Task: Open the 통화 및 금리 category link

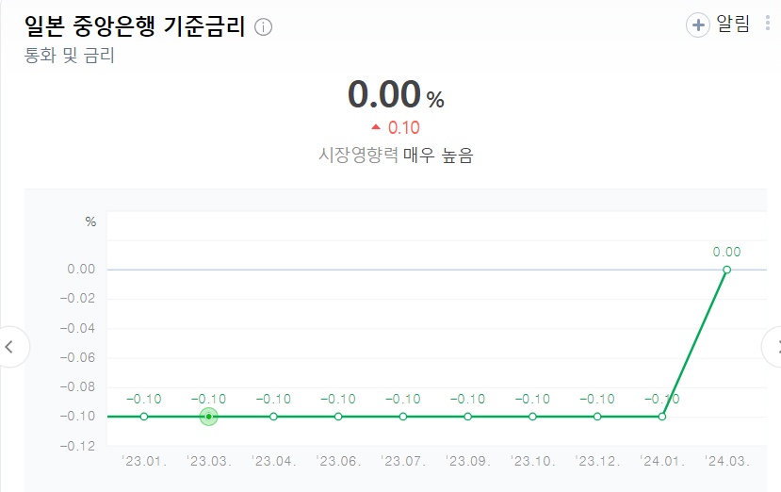Action: [x=69, y=55]
